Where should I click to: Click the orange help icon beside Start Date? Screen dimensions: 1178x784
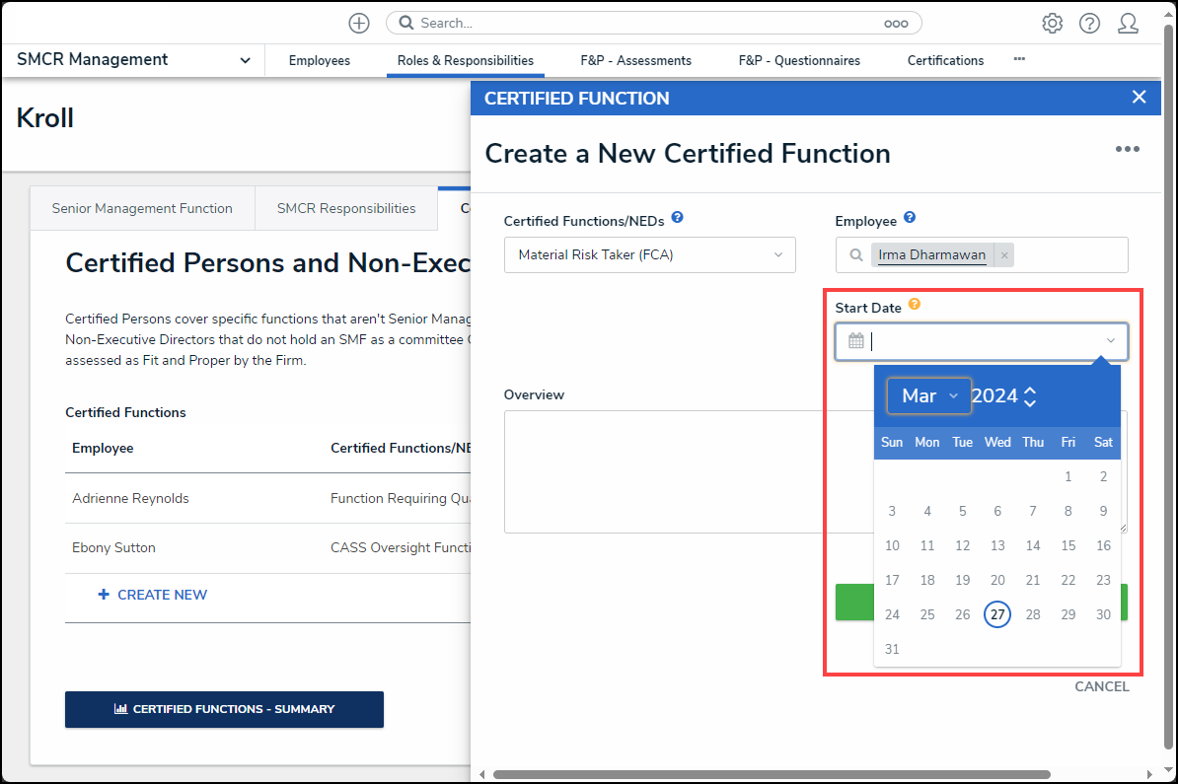[x=915, y=305]
